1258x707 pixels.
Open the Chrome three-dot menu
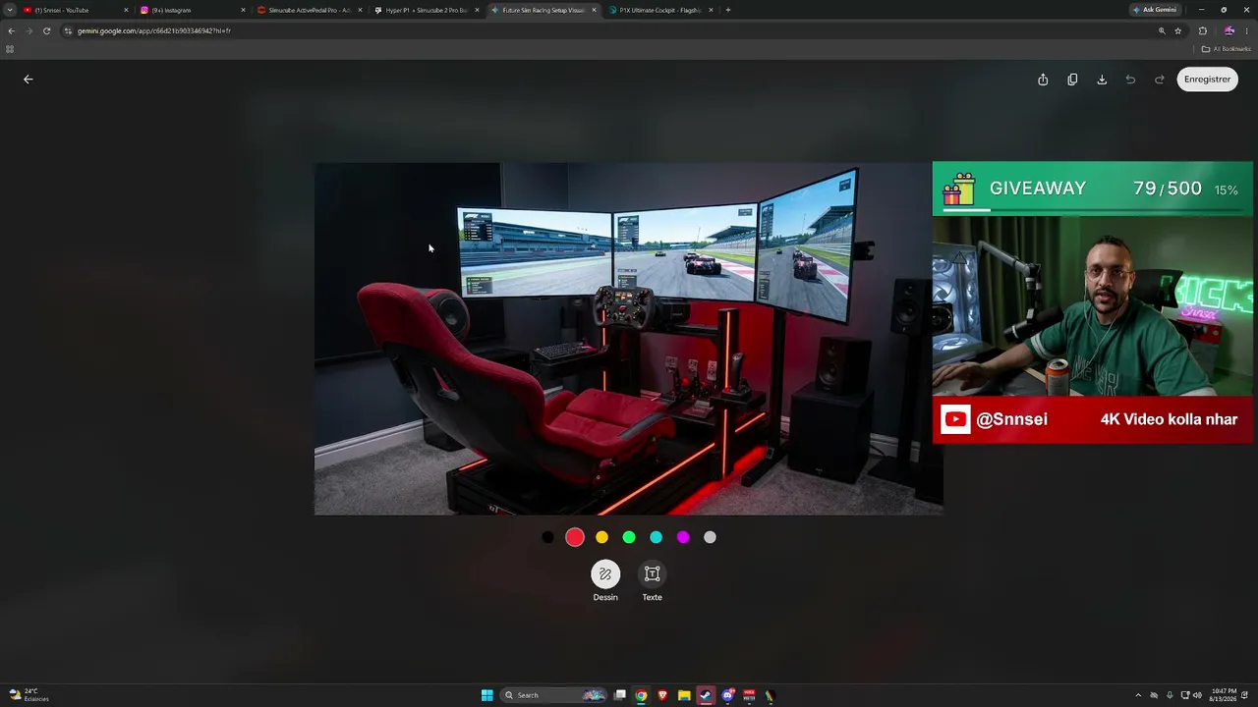coord(1247,30)
